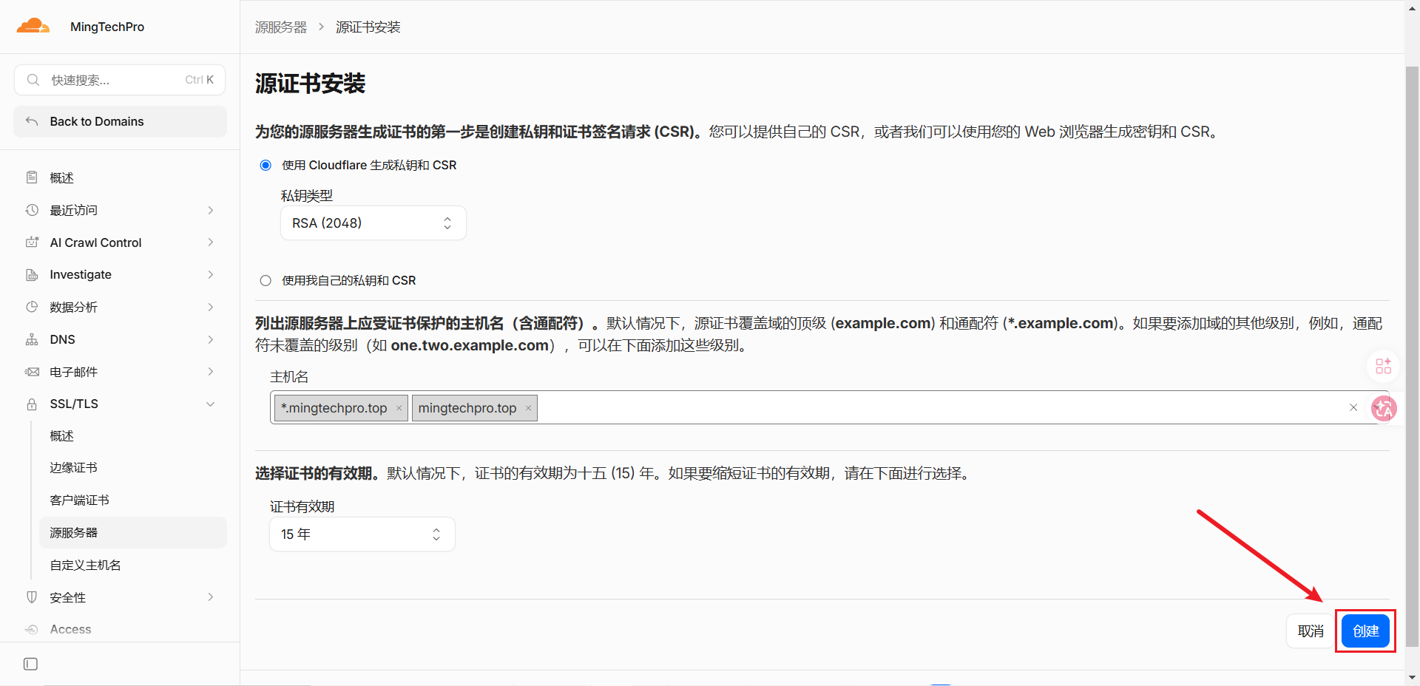Click the pink translate extension icon
Image resolution: width=1420 pixels, height=686 pixels.
point(1384,408)
